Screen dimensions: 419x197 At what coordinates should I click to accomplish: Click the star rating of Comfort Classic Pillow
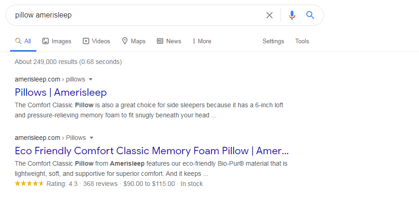coord(29,184)
